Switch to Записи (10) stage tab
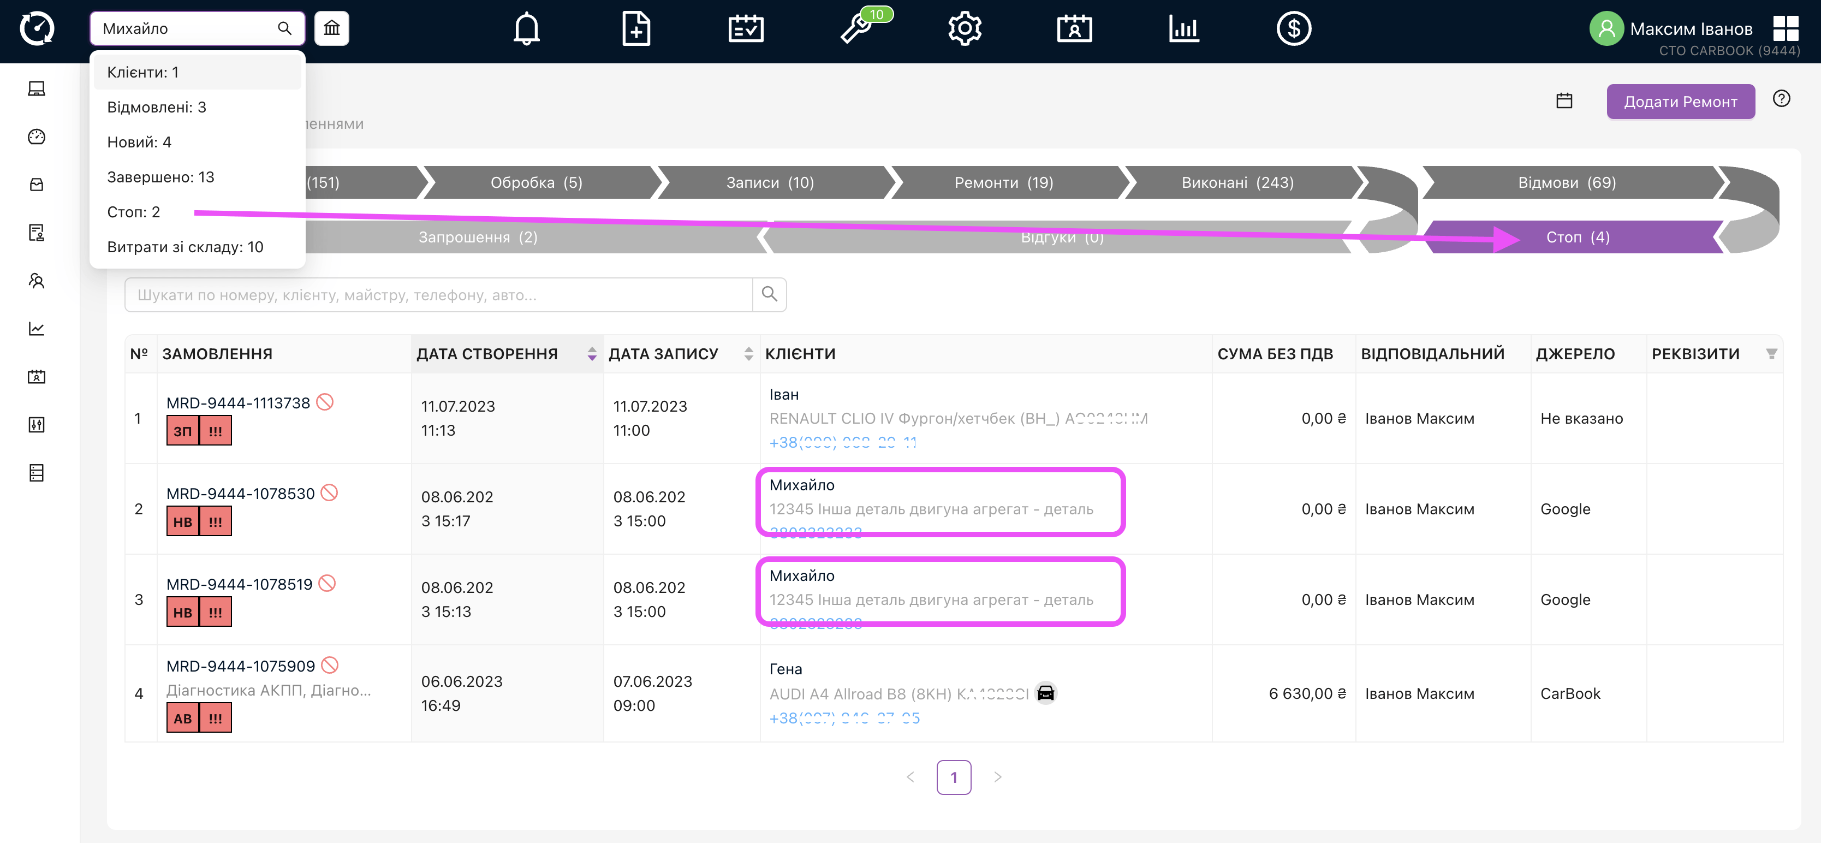 pyautogui.click(x=770, y=182)
